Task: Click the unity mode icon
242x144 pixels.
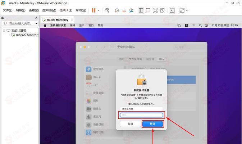Action: point(162,10)
